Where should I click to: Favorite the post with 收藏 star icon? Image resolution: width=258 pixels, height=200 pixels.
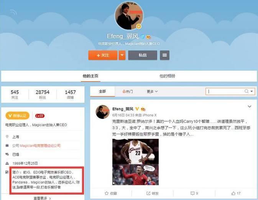coord(111,193)
